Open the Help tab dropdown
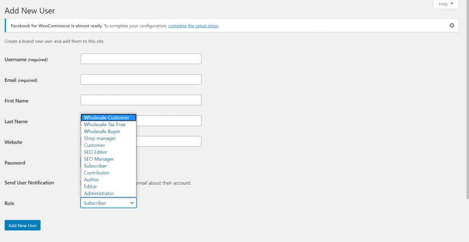 pyautogui.click(x=446, y=4)
